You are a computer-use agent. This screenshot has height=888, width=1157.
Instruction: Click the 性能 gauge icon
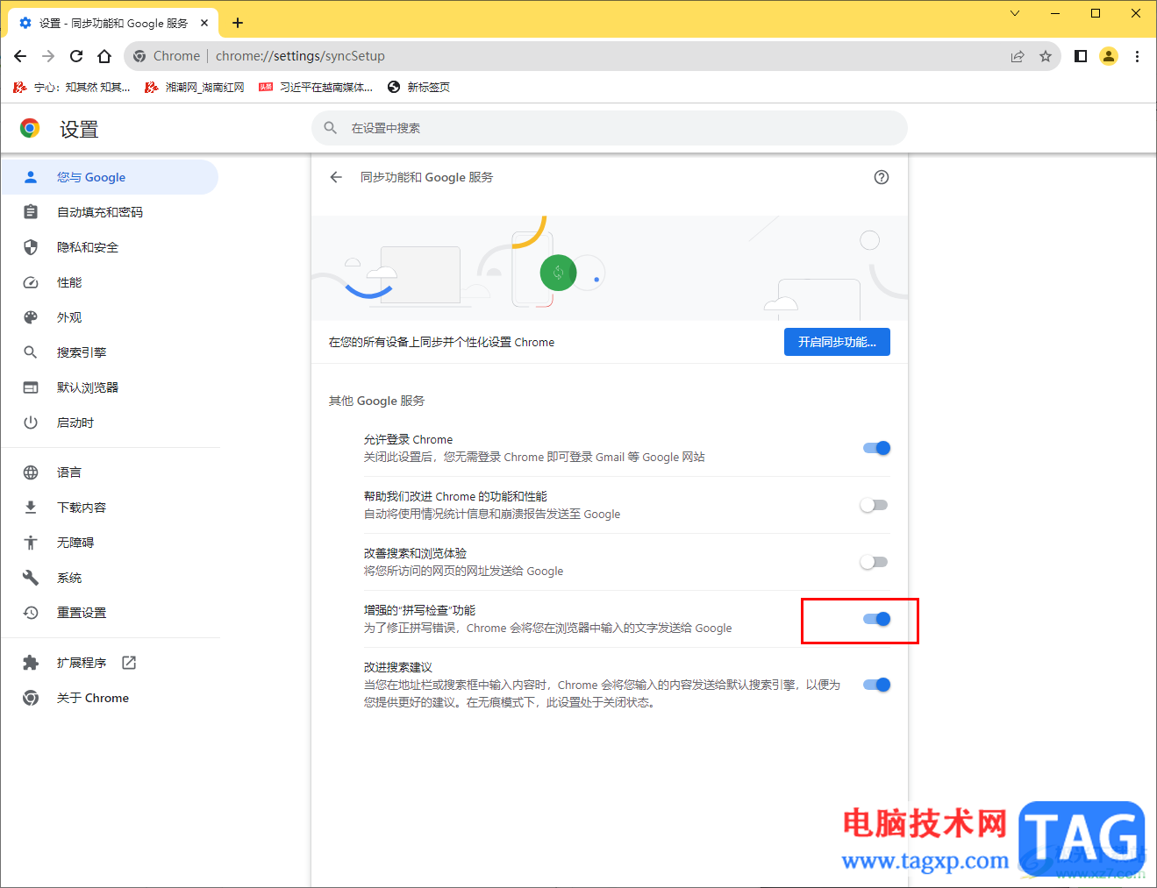31,282
